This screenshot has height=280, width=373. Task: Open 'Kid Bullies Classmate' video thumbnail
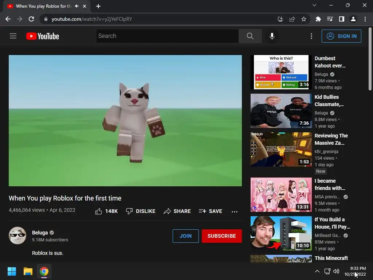pyautogui.click(x=281, y=111)
